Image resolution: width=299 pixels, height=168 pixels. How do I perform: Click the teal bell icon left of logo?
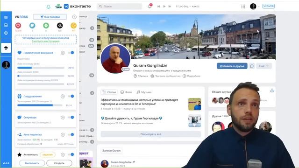tap(49, 7)
